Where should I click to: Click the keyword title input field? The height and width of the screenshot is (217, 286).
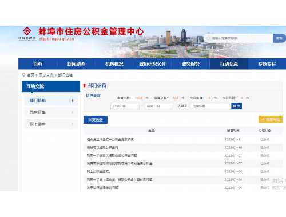(211, 106)
